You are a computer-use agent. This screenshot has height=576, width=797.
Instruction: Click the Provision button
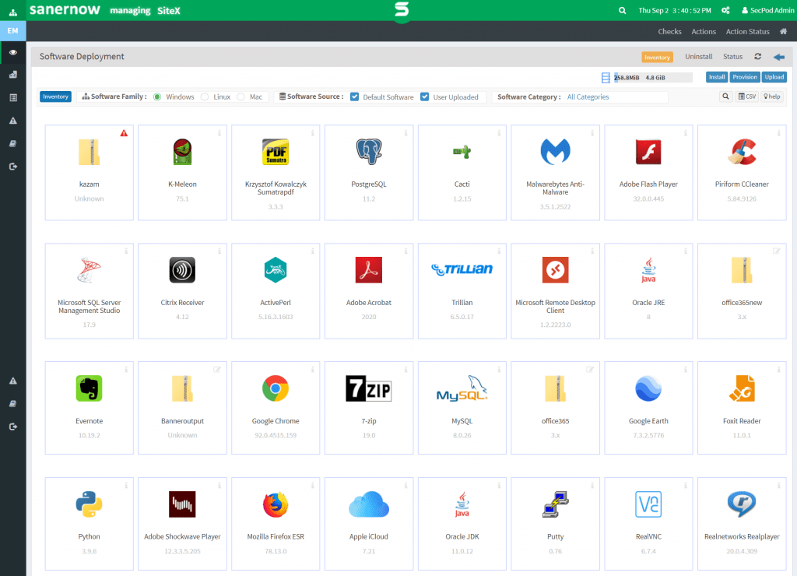pos(745,77)
